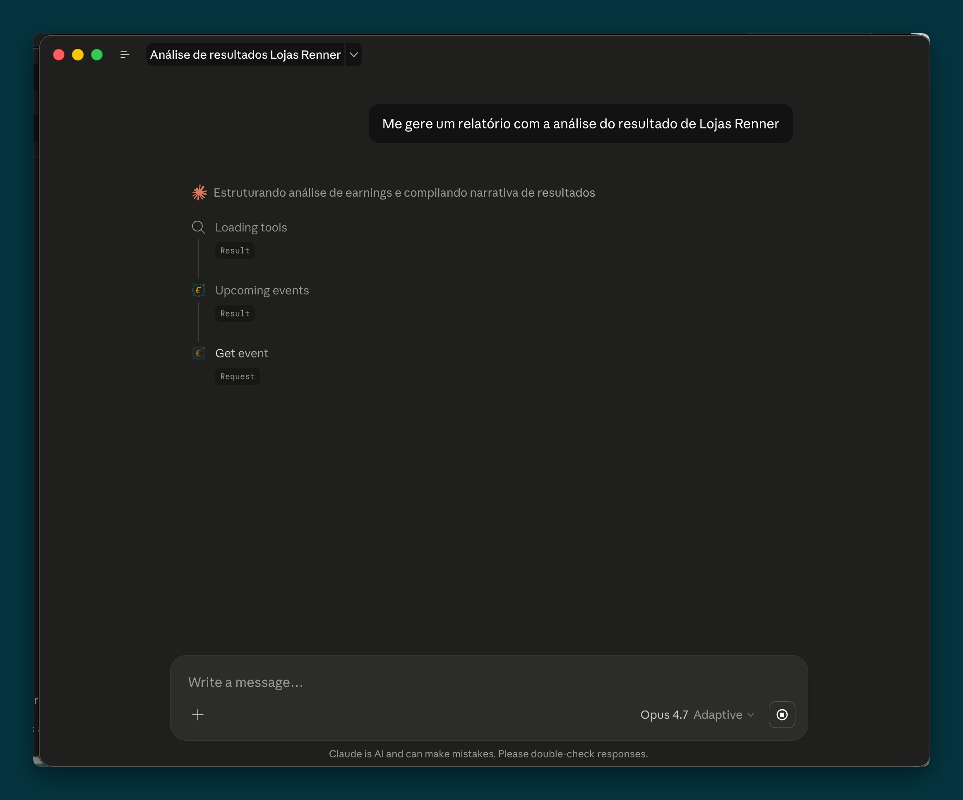The height and width of the screenshot is (800, 963).
Task: Click the 'Claude is AI and can make mistakes' disclaimer
Action: coord(488,754)
